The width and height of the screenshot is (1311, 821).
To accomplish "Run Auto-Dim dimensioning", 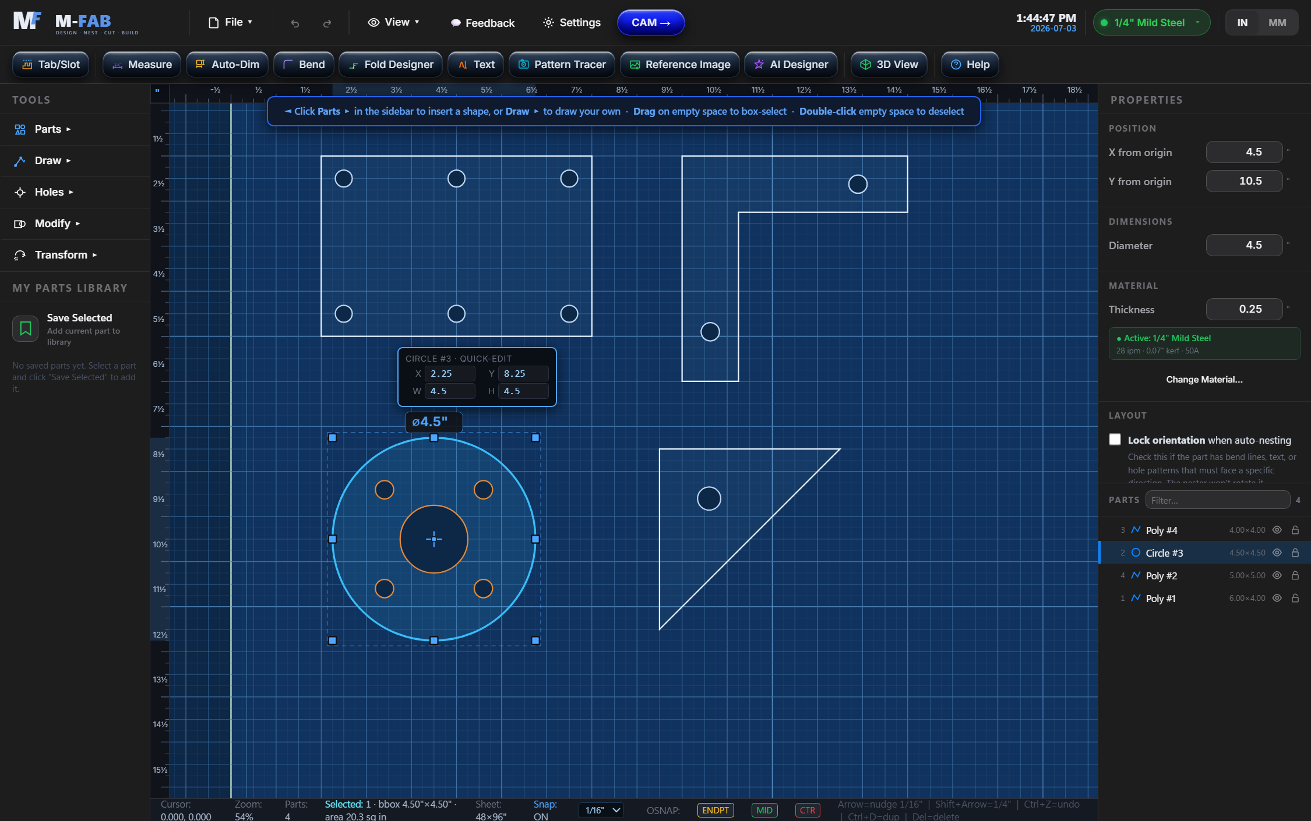I will pyautogui.click(x=227, y=65).
